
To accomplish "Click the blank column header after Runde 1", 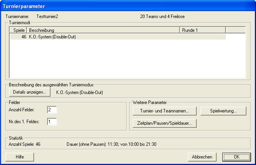I will 235,30.
